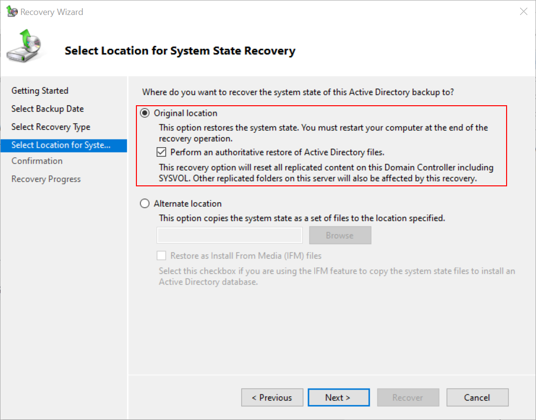Viewport: 536px width, 420px height.
Task: Click the alternate location path input field
Action: tap(229, 235)
